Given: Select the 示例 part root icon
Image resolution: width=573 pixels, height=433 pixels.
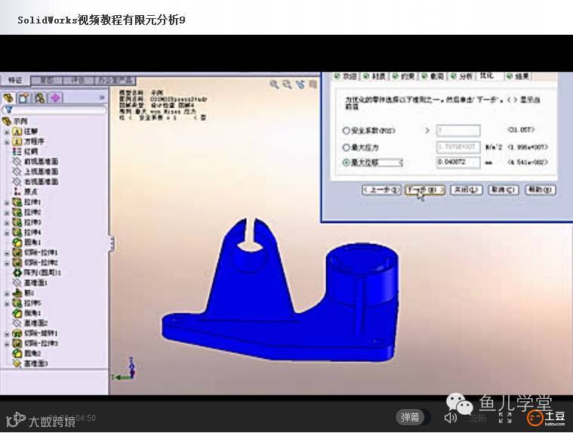Looking at the screenshot, I should click(7, 121).
